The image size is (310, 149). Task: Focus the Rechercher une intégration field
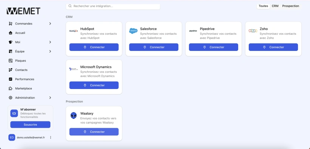pos(113,6)
